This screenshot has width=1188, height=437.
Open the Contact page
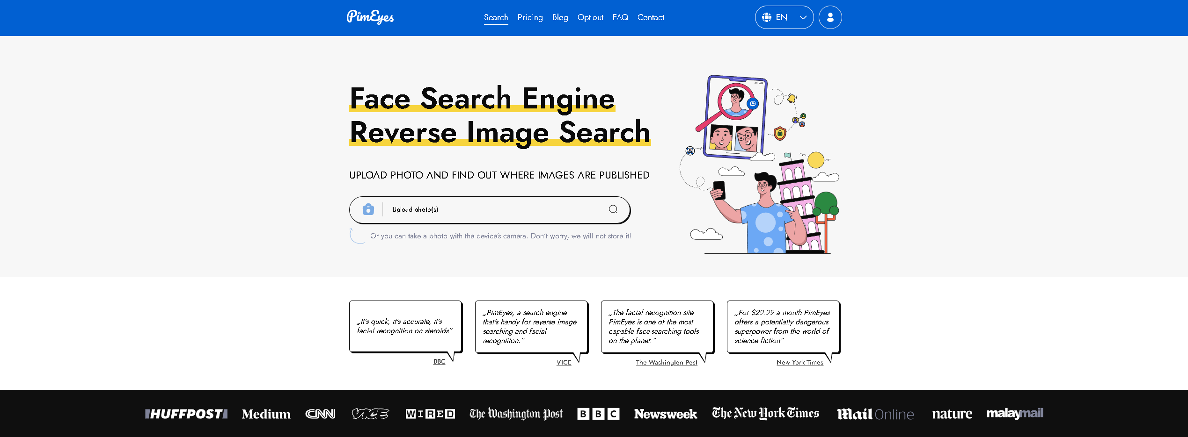[x=651, y=18]
